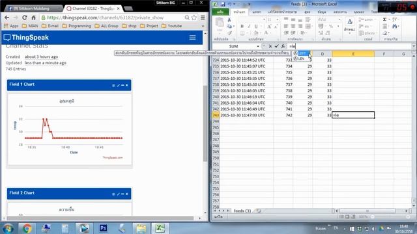Screen dimensions: 417x234
Task: Open the E-mail bookmark folder
Action: (x=50, y=26)
